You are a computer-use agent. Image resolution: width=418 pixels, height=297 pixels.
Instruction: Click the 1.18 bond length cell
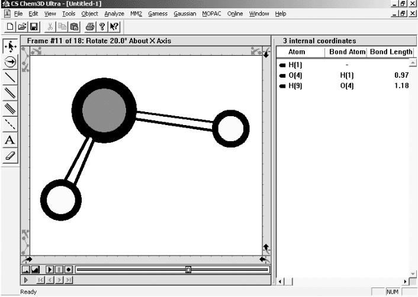(x=401, y=85)
